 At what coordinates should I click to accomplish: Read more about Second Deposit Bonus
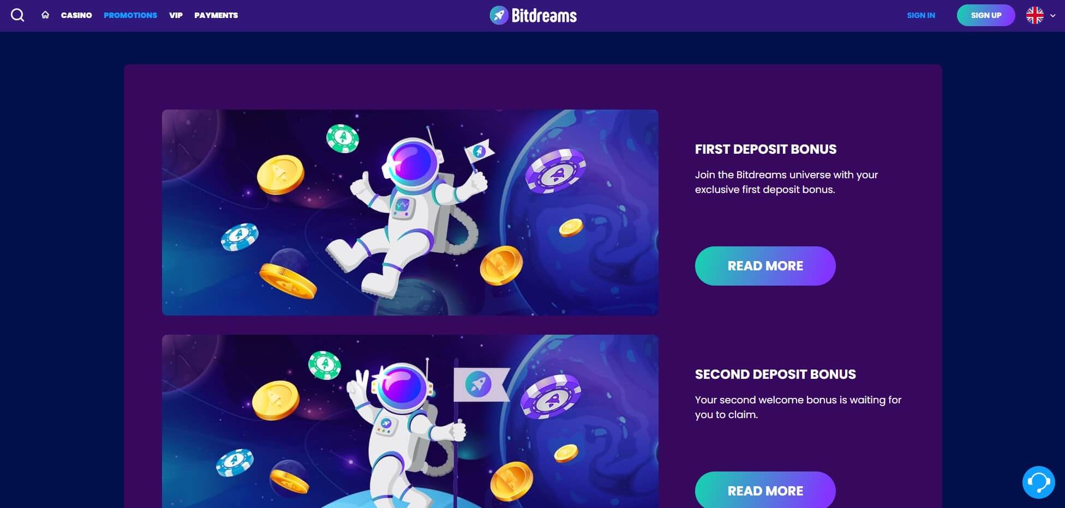click(765, 490)
